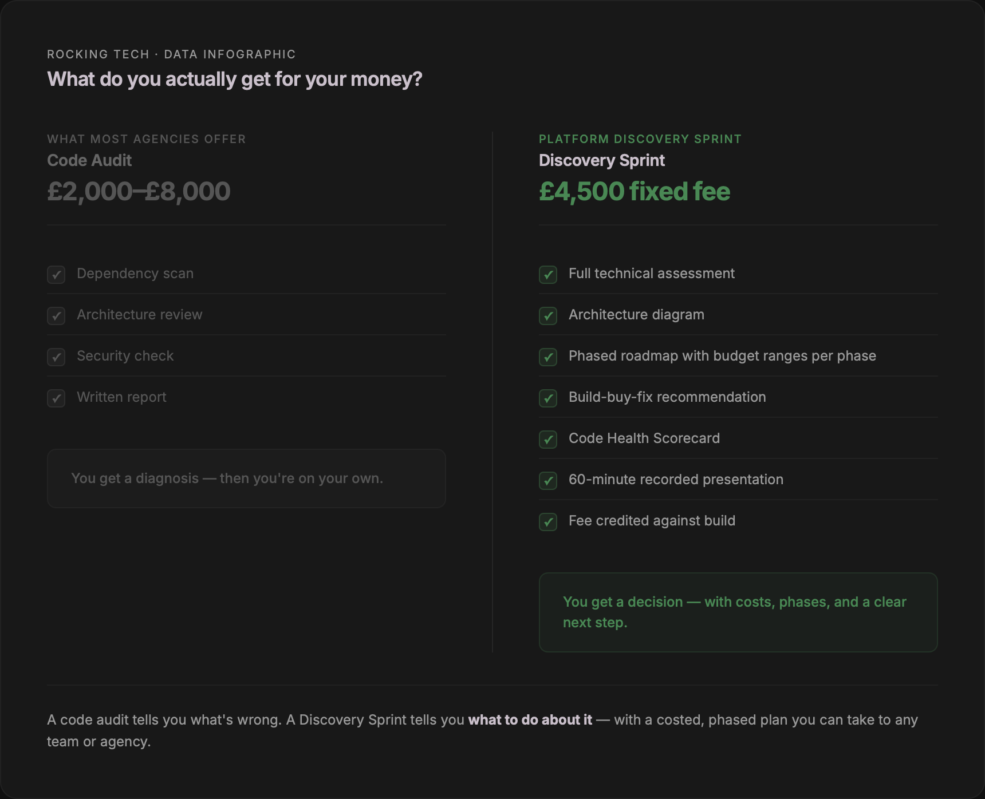Click the Dependency scan checkmark icon
Image resolution: width=985 pixels, height=799 pixels.
56,275
